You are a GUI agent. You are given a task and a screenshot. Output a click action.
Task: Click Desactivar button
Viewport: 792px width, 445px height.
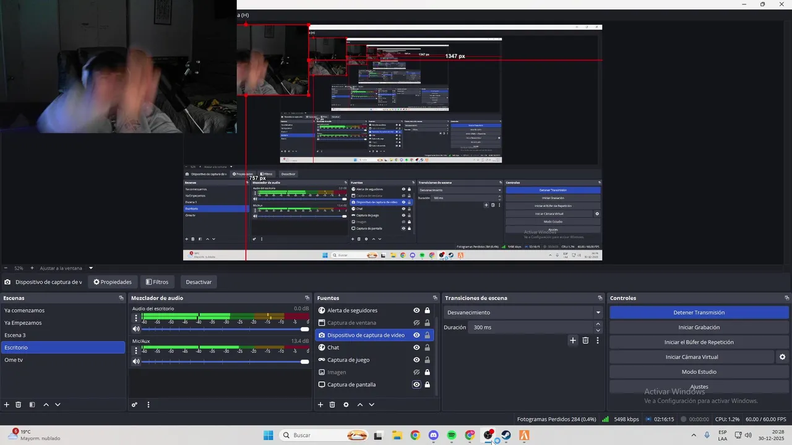(199, 282)
